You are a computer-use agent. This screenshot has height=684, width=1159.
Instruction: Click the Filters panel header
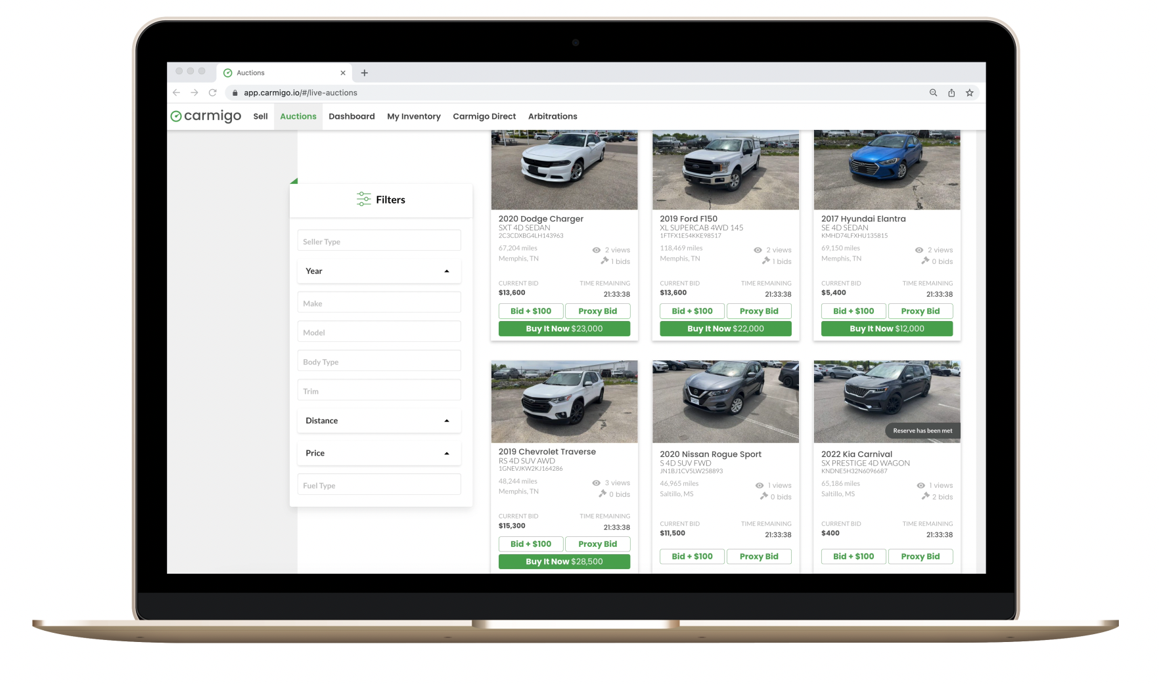[x=381, y=200]
